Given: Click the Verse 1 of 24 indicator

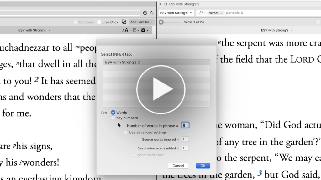Looking at the screenshot, I should pos(194,22).
